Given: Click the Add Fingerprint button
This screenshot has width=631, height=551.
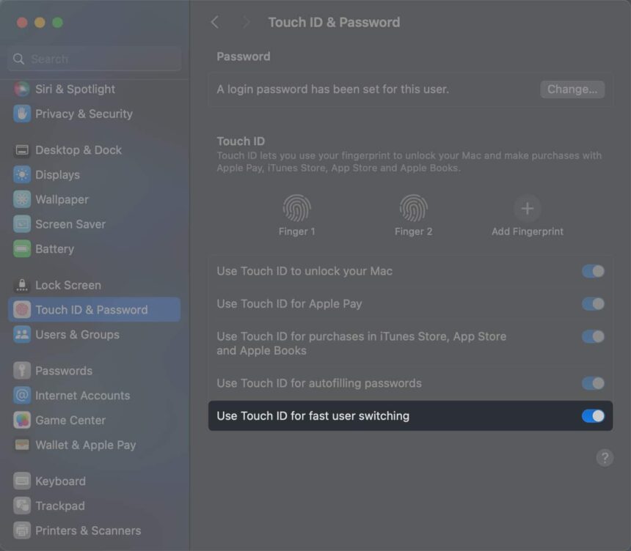Looking at the screenshot, I should (526, 208).
